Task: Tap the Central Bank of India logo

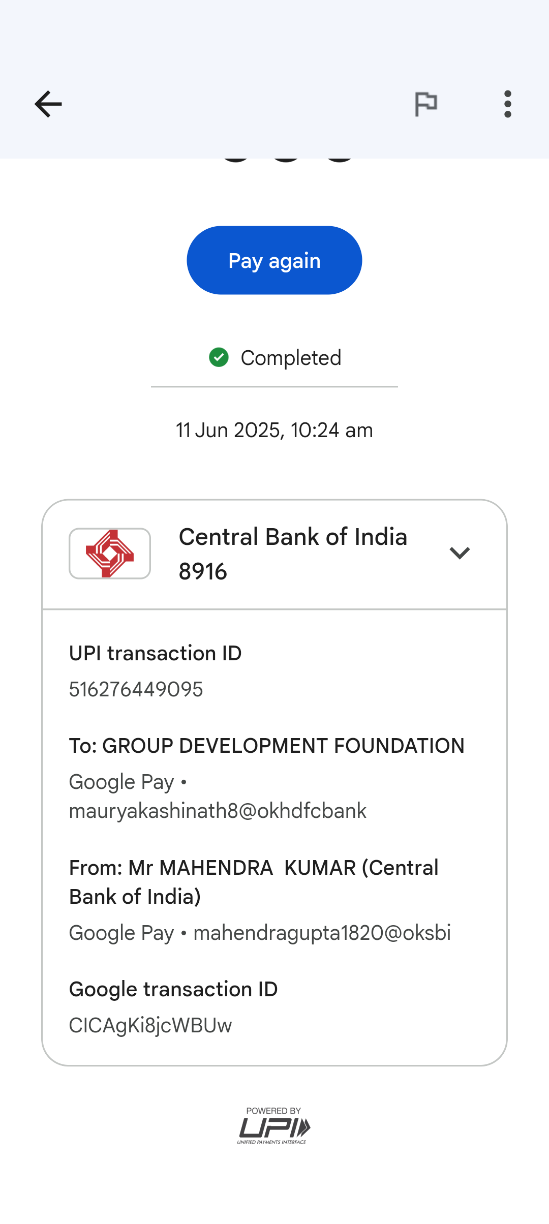Action: 110,554
